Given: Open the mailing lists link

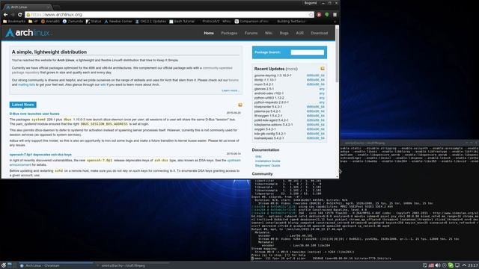Looking at the screenshot, I should pyautogui.click(x=27, y=84).
